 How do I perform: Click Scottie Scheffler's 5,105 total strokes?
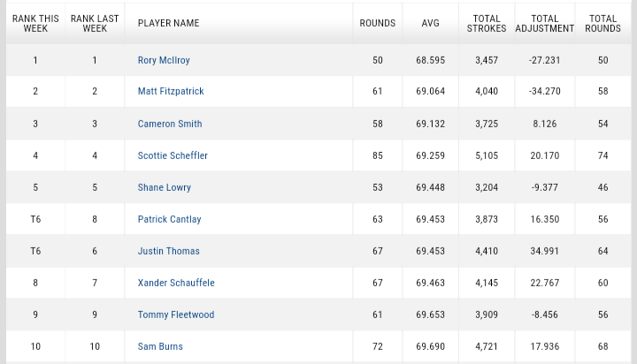click(487, 155)
